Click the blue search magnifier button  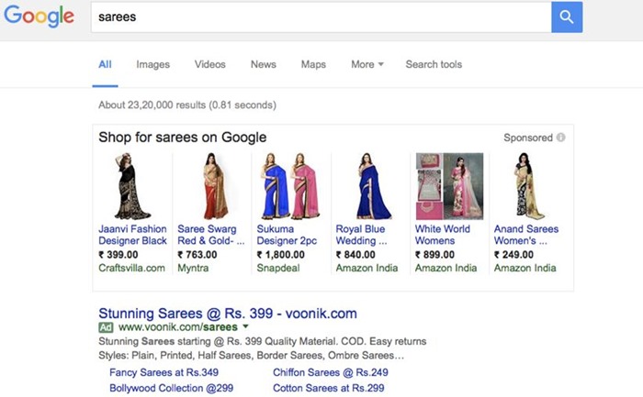[567, 17]
